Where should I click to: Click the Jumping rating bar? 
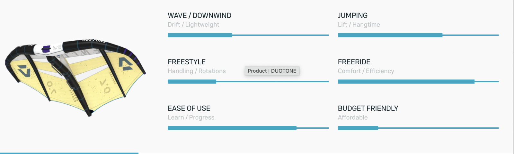pyautogui.click(x=418, y=35)
